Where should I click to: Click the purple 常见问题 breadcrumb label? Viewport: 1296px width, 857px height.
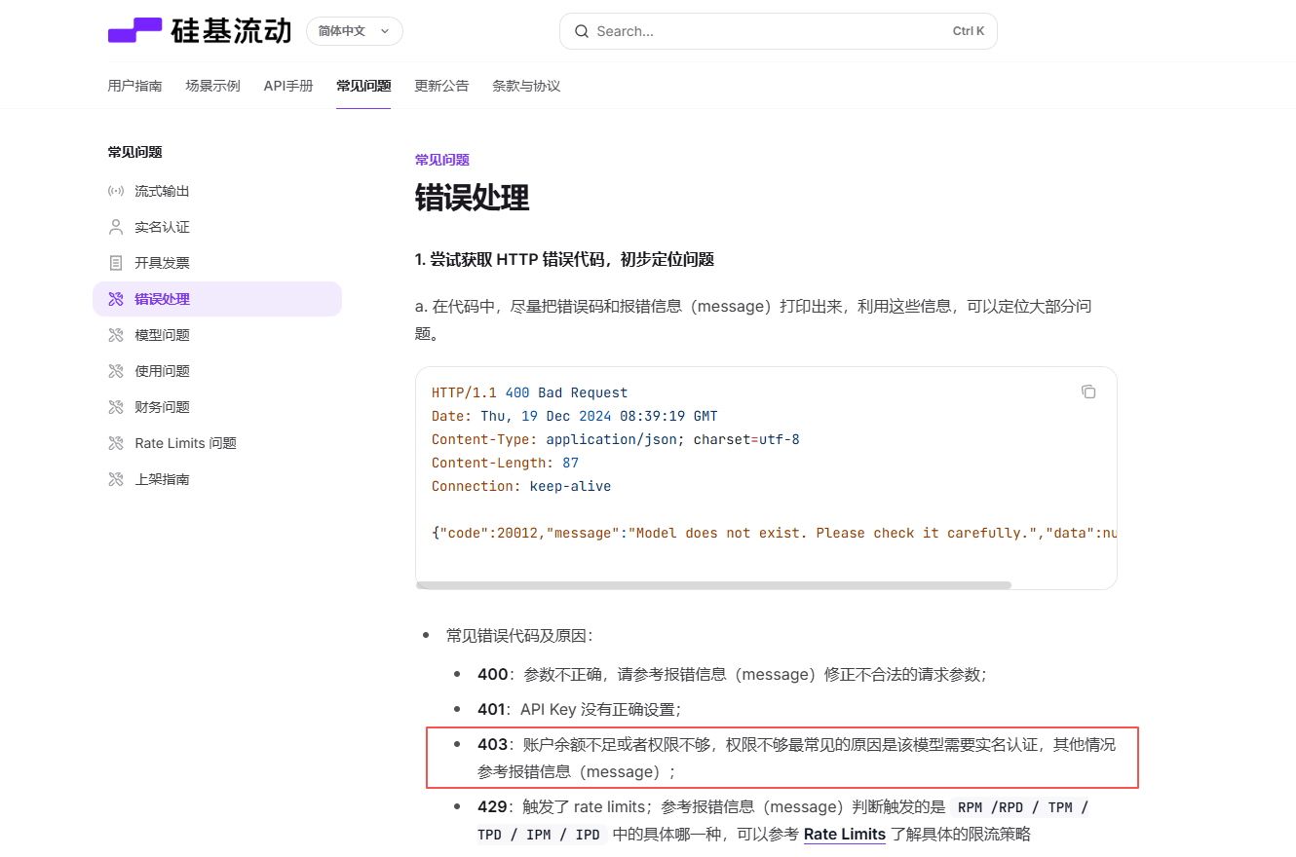442,160
